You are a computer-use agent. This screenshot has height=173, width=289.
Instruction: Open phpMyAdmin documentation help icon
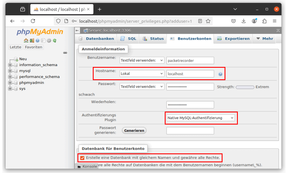38,40
